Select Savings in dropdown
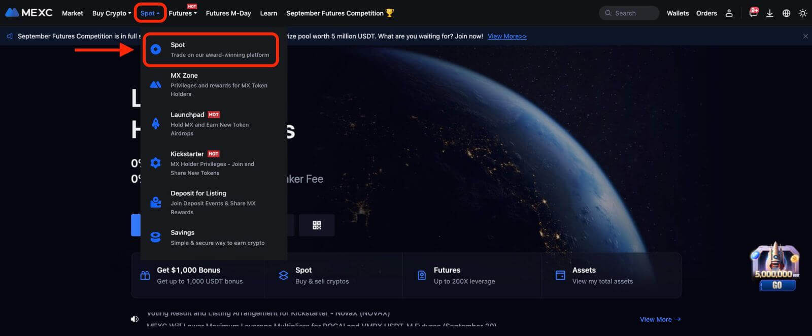Screen dimensions: 812x336 coord(213,238)
